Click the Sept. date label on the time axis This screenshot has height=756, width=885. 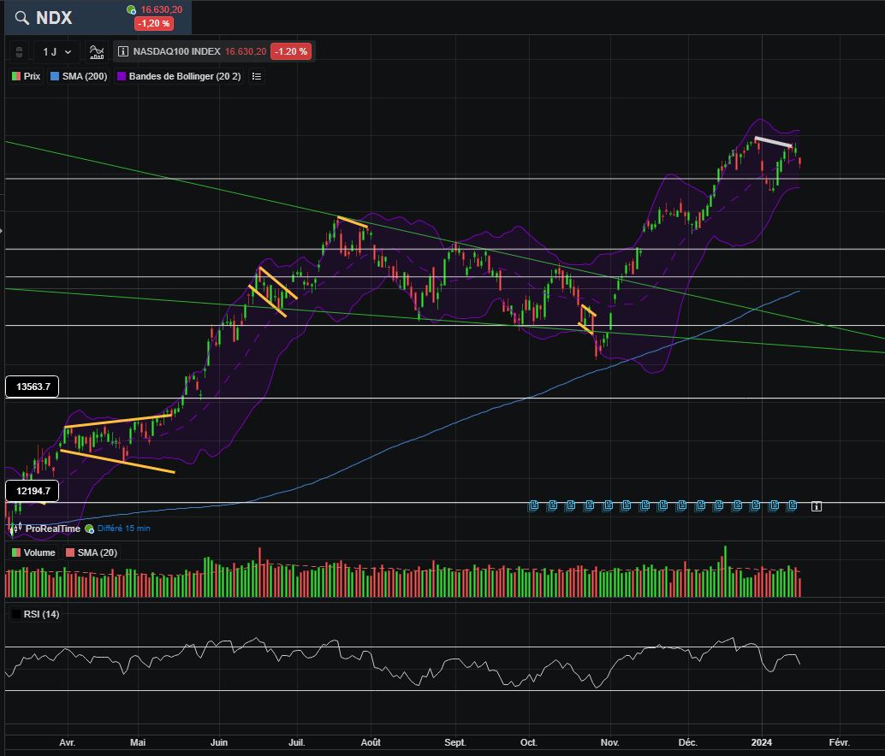455,742
